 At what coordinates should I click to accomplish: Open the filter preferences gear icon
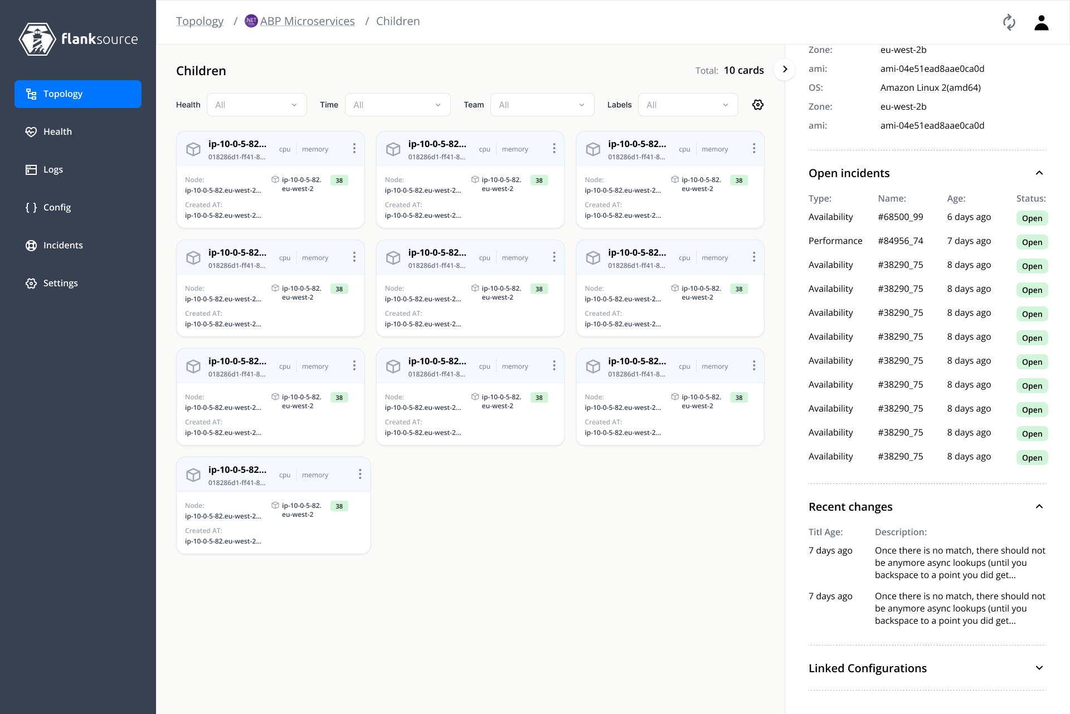click(758, 104)
